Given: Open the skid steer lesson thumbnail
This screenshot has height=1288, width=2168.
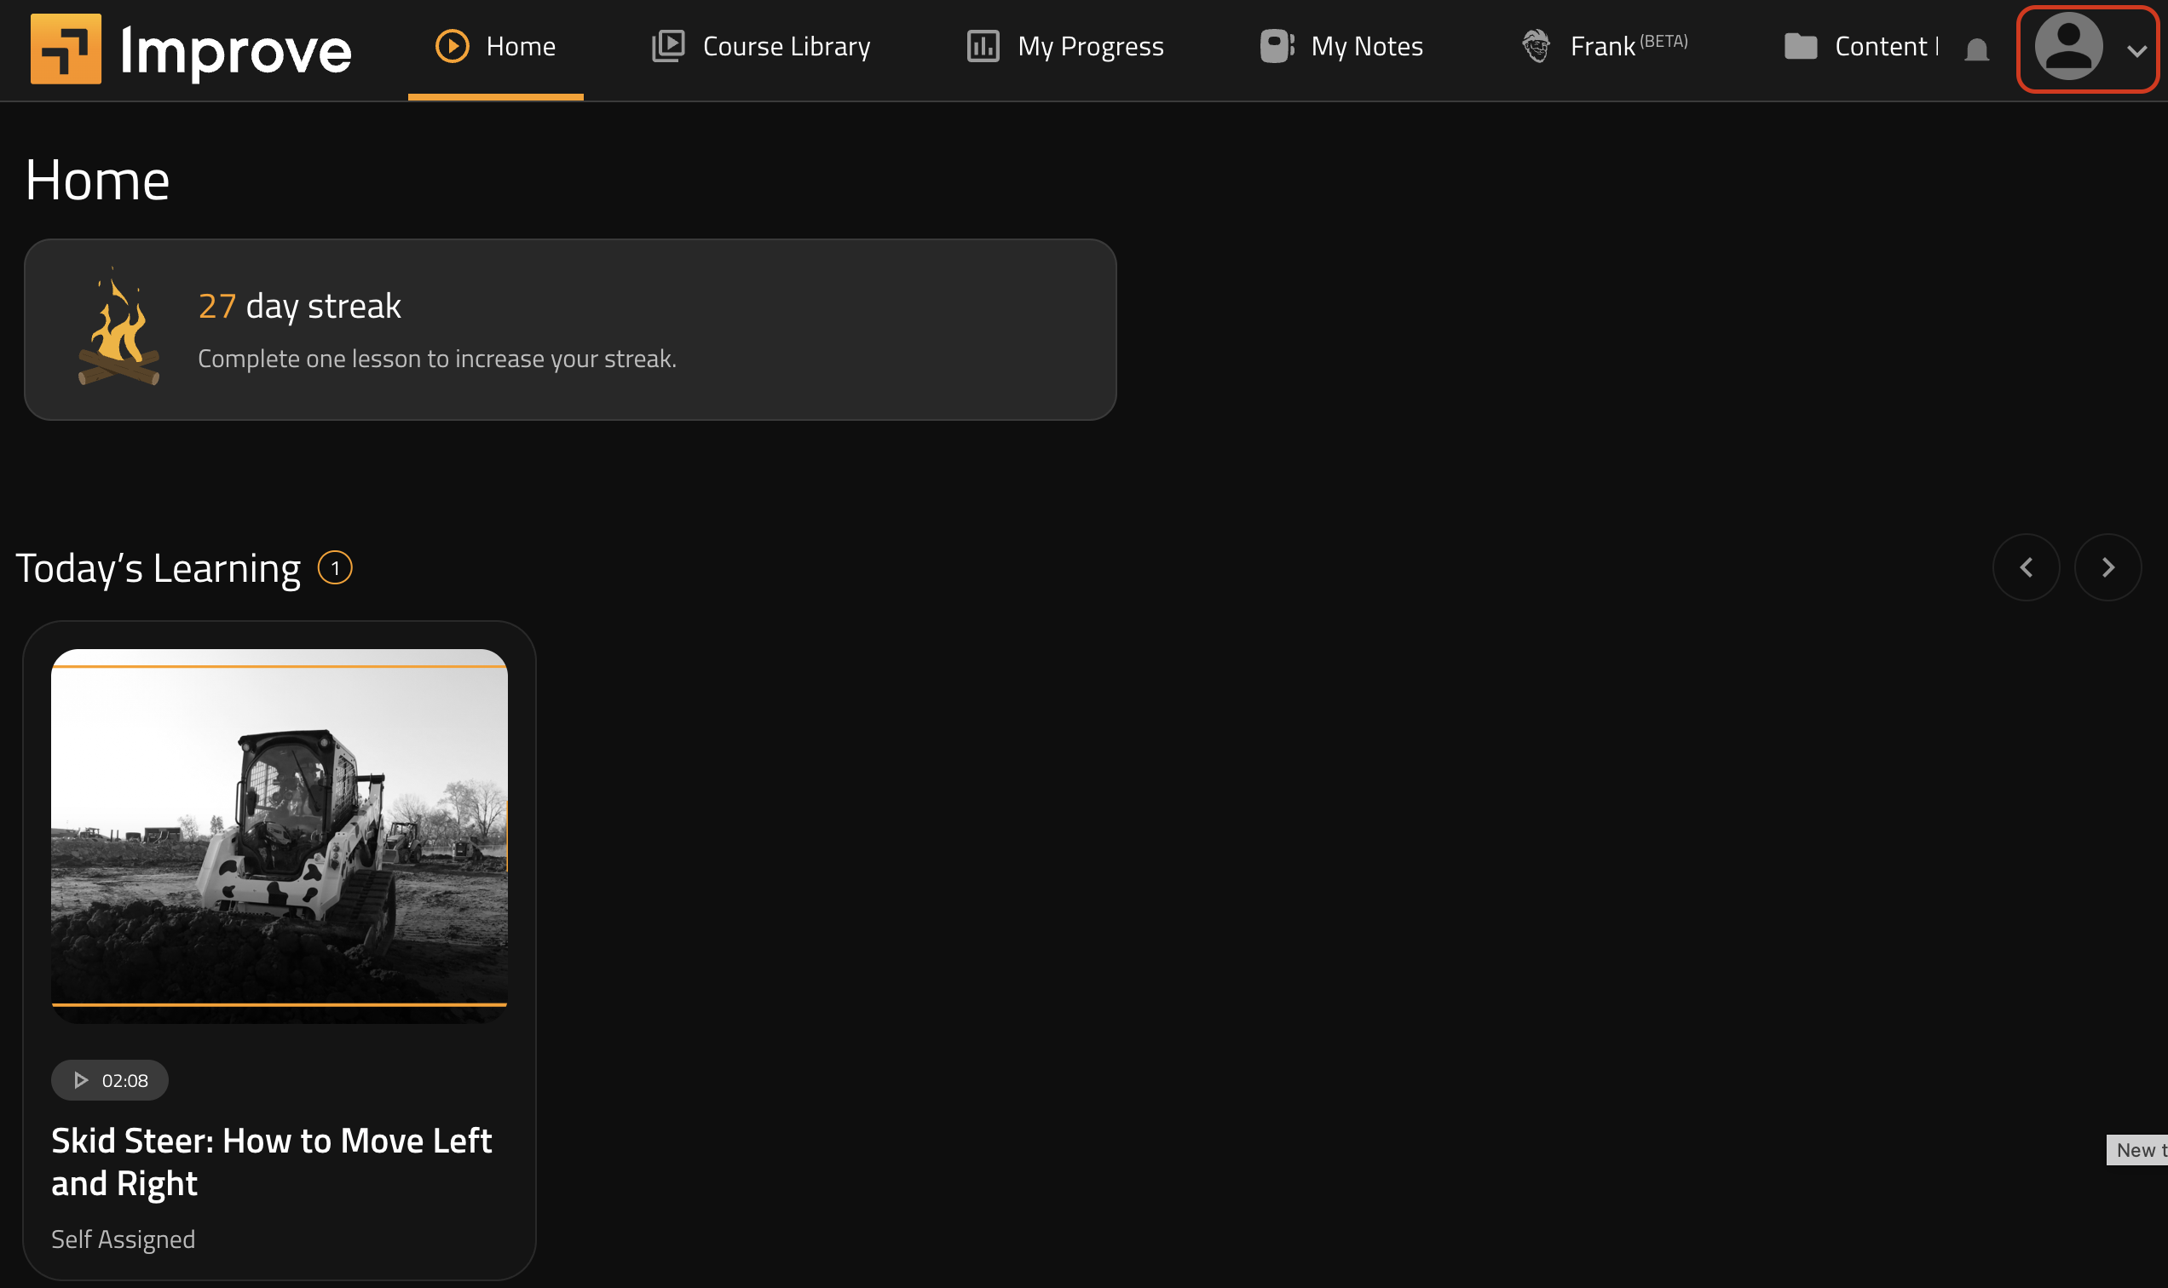Looking at the screenshot, I should 279,835.
